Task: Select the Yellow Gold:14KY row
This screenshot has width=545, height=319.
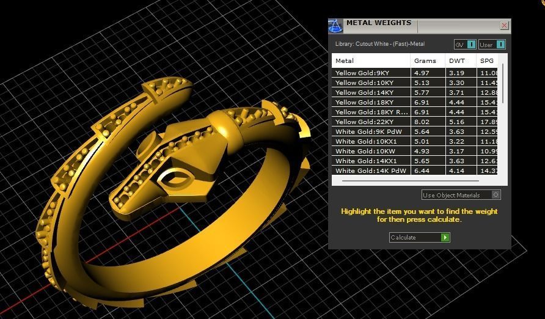Action: point(415,92)
